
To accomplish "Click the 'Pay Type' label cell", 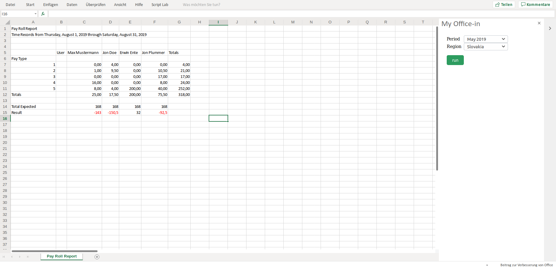I will pos(33,58).
